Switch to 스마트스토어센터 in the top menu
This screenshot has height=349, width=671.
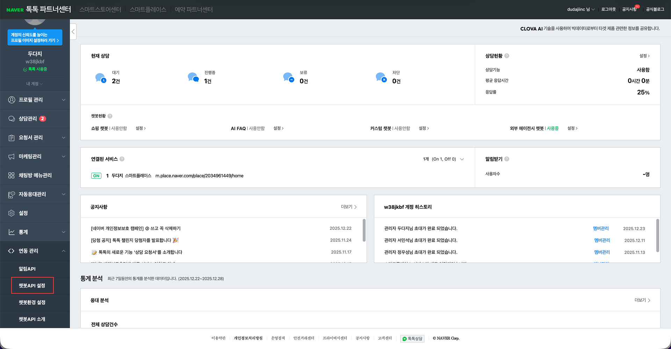point(100,9)
